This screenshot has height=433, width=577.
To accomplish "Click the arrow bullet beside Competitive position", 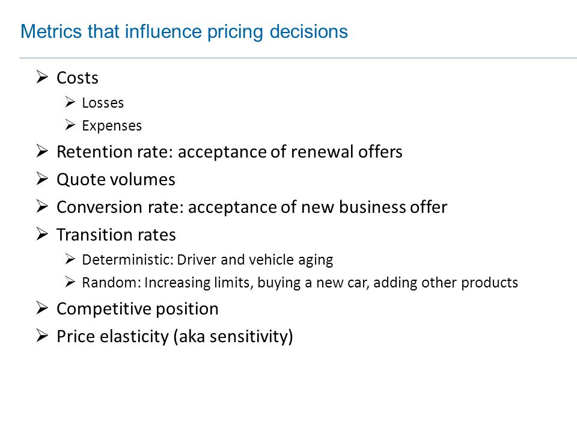I will (x=42, y=308).
